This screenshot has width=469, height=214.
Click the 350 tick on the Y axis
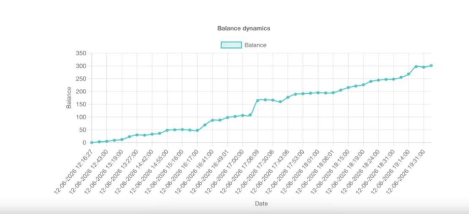(81, 53)
